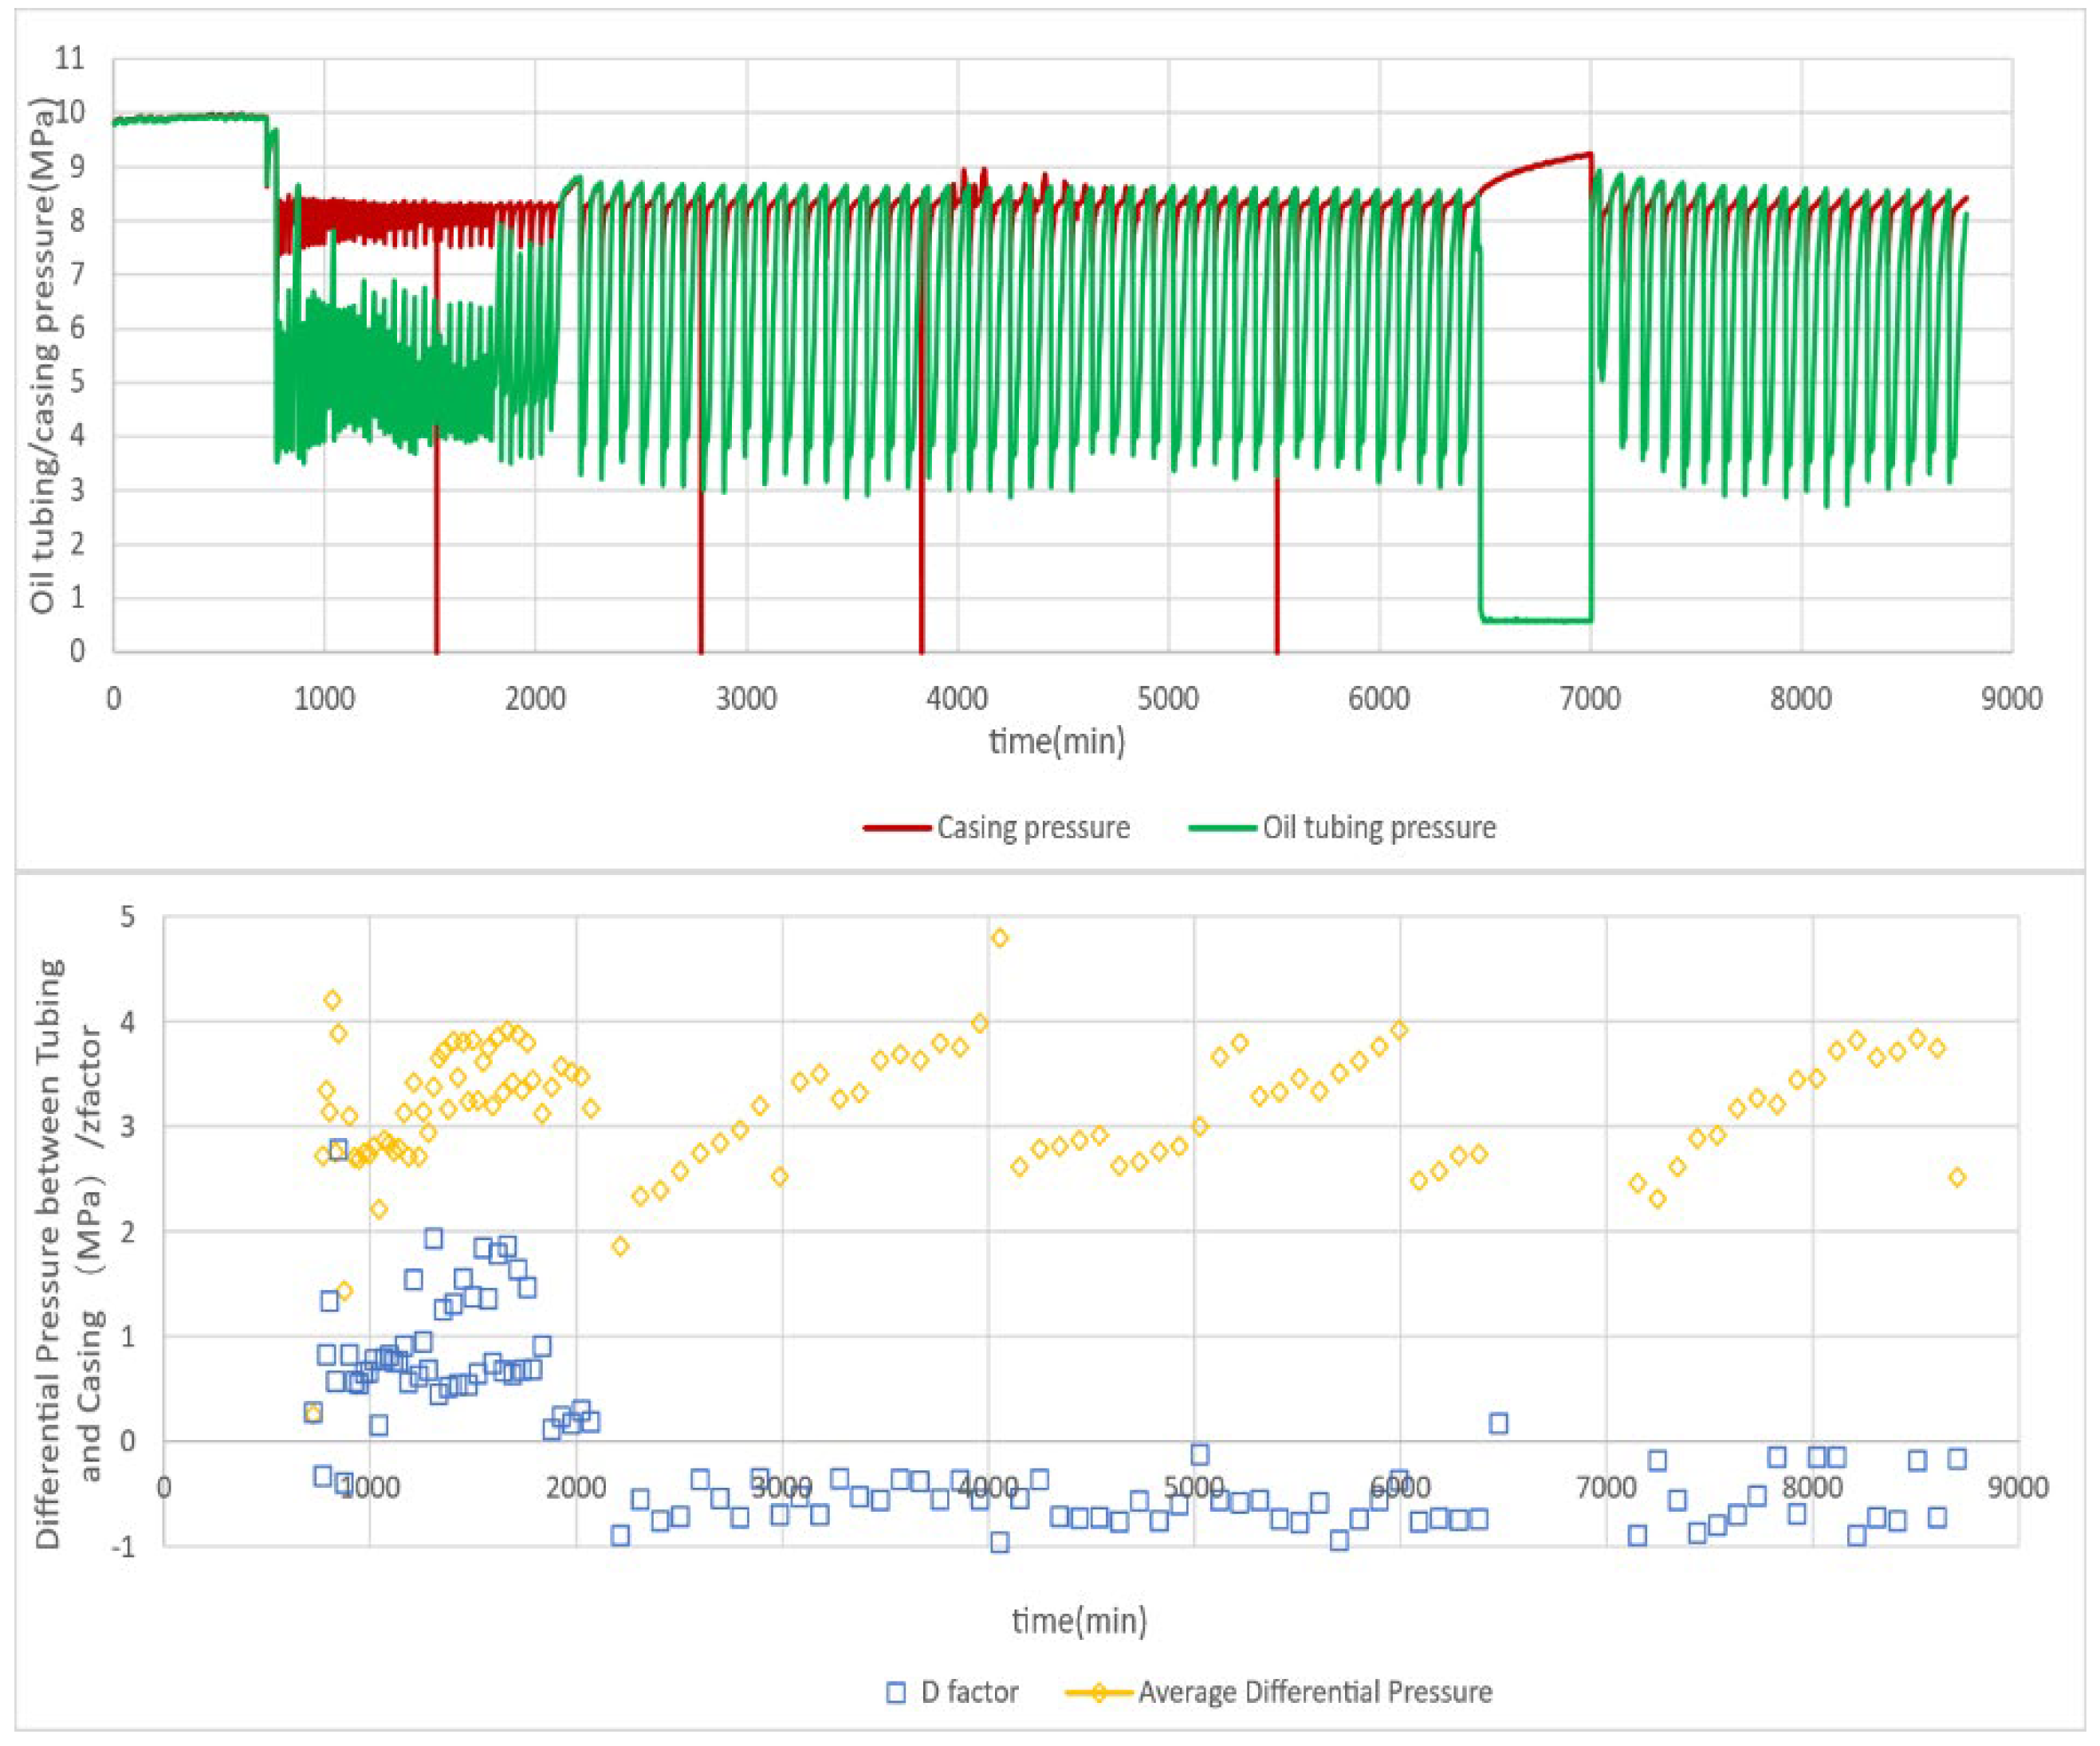2100x1746 pixels.
Task: Click the highest yellow diamond near 4000 min
Action: 999,937
